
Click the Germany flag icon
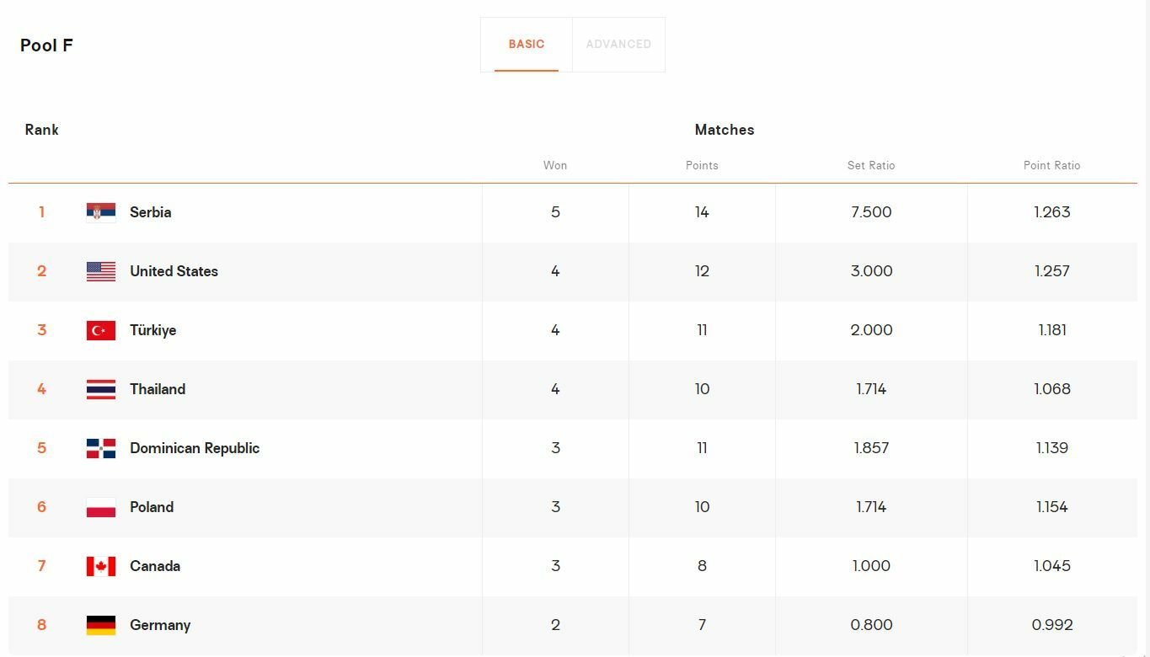click(101, 625)
